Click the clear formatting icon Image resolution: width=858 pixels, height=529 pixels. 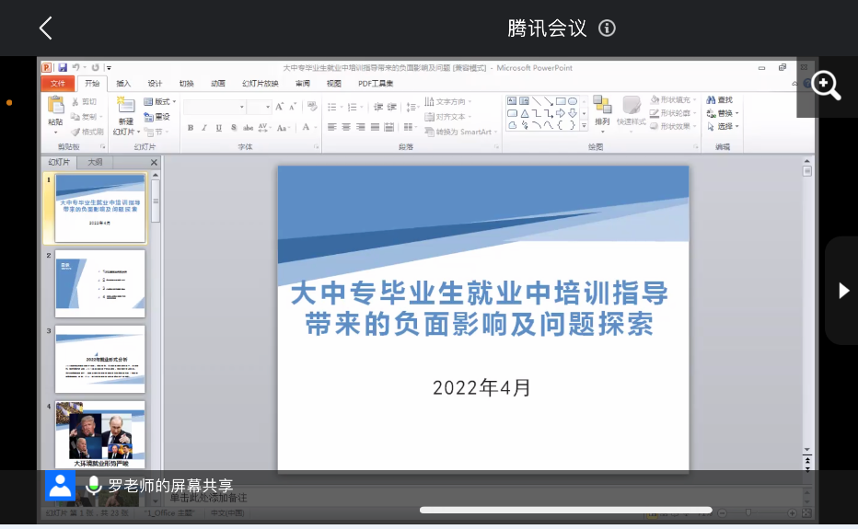312,106
